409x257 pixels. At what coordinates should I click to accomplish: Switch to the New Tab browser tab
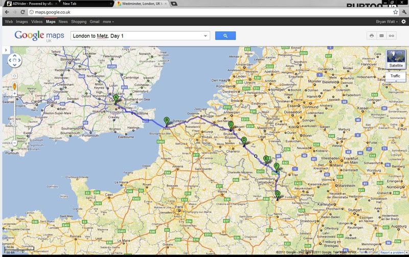point(86,4)
